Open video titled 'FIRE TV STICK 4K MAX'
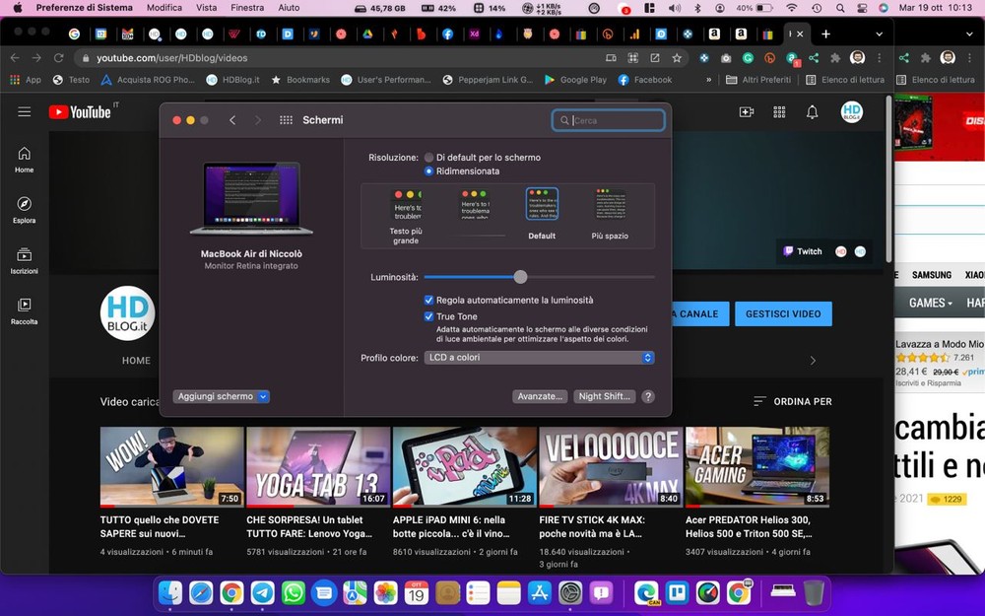 [592, 526]
